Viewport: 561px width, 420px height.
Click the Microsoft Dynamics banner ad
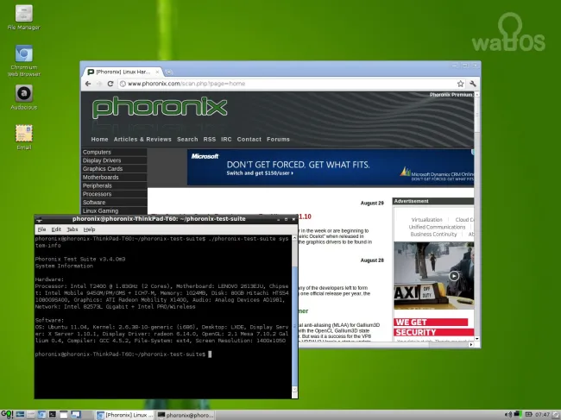click(x=331, y=167)
